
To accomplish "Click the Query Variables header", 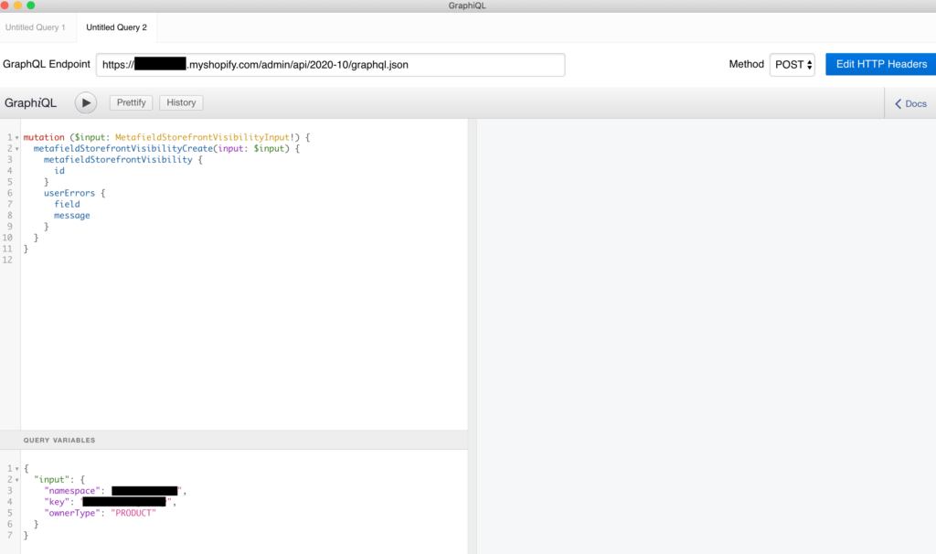I will (234, 440).
